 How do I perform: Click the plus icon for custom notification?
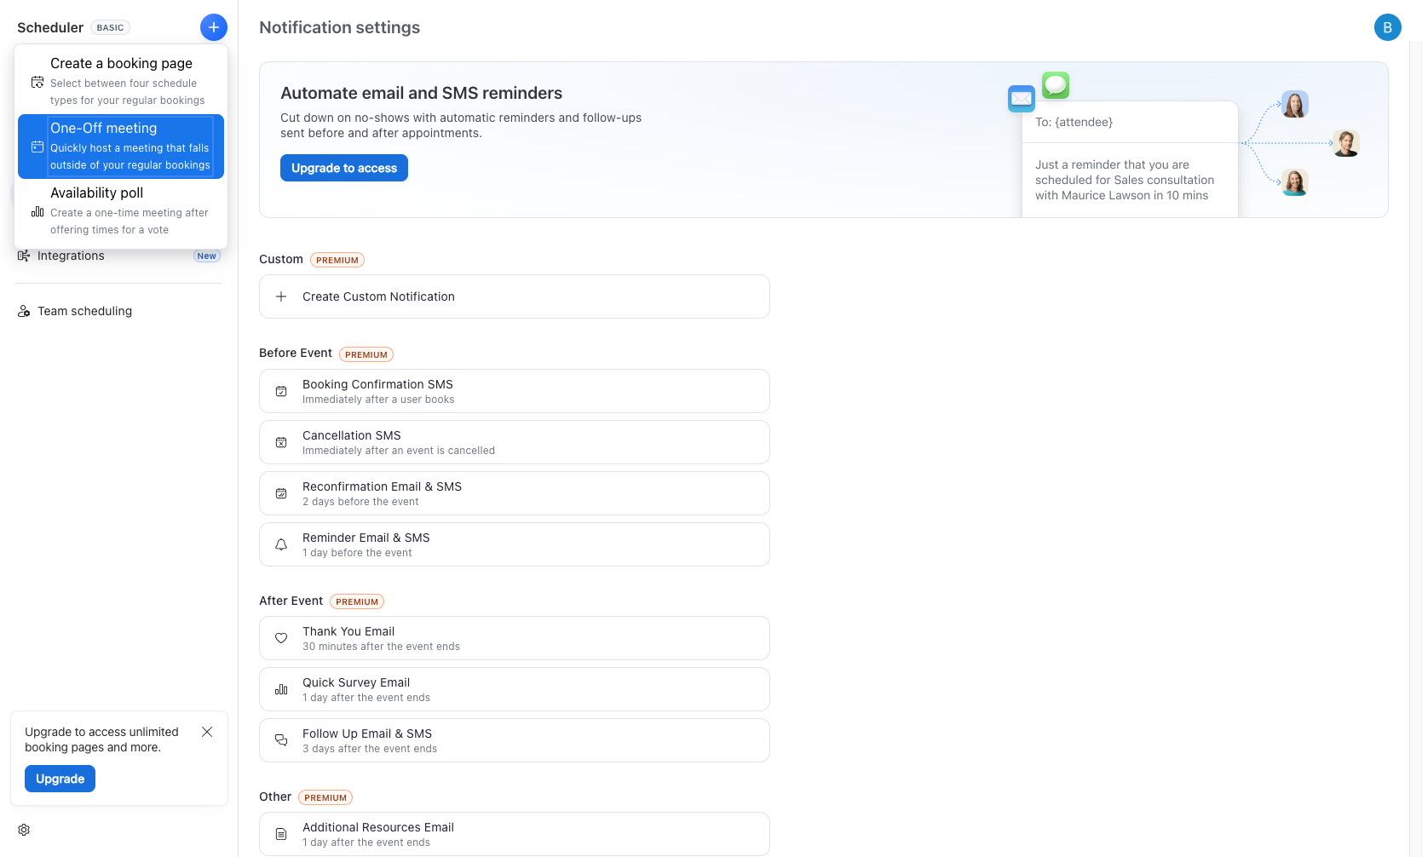click(x=281, y=296)
